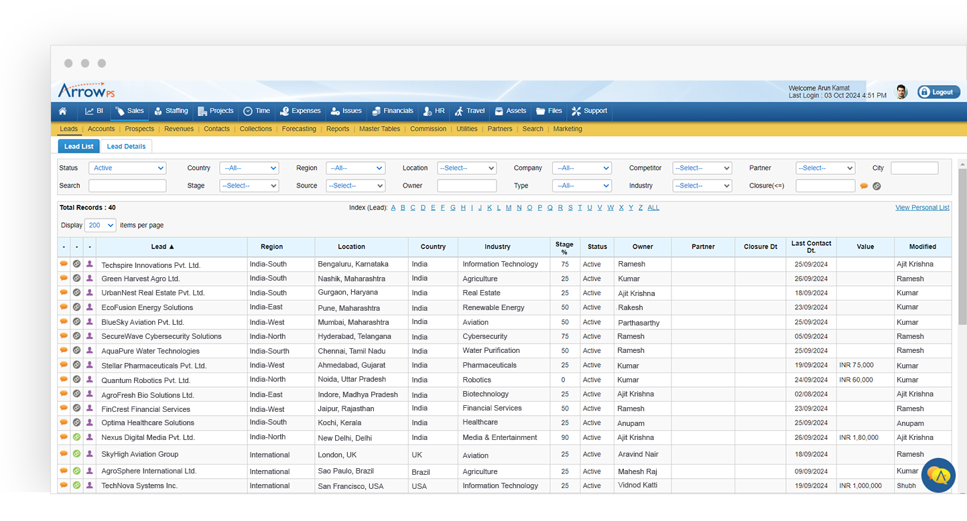This screenshot has width=967, height=521.
Task: Open the Staffing module
Action: point(171,111)
